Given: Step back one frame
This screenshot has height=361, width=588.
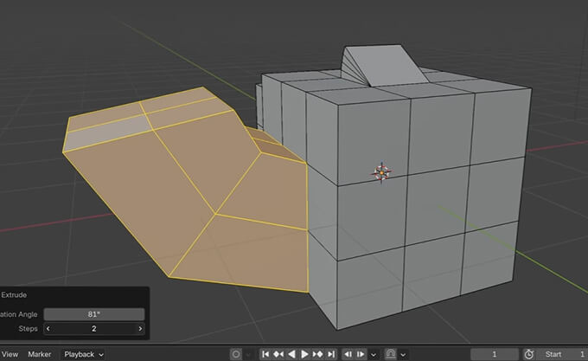Looking at the screenshot, I should (348, 354).
